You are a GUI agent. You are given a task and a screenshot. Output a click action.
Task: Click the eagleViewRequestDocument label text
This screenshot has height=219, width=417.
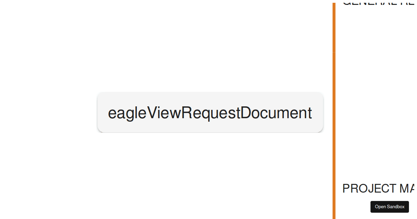point(210,113)
